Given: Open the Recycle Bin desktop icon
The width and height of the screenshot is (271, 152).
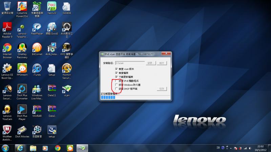Looking at the screenshot, I should point(7,8).
